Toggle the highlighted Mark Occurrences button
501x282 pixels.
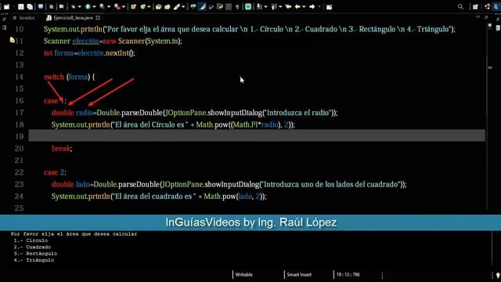pyautogui.click(x=202, y=6)
